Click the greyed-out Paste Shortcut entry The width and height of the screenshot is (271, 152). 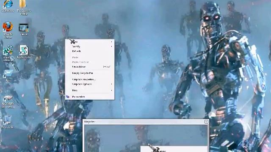click(x=90, y=62)
